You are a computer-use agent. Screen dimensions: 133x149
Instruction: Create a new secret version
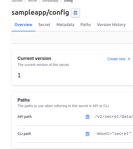pos(119,59)
